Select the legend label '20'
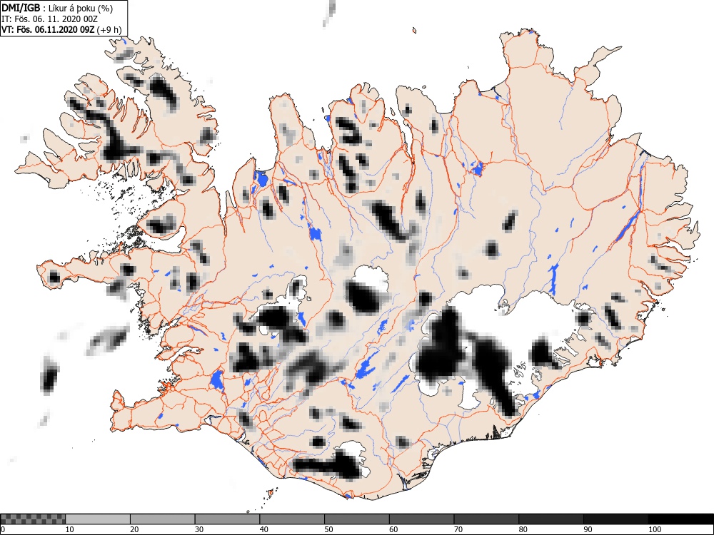Viewport: 714px width, 535px height. (x=134, y=529)
